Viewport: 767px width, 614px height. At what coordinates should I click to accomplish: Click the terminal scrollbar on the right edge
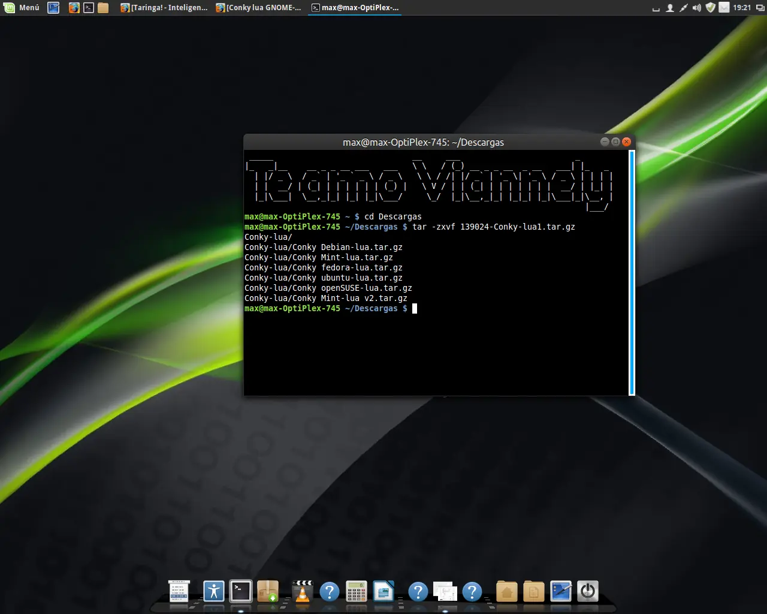(632, 273)
